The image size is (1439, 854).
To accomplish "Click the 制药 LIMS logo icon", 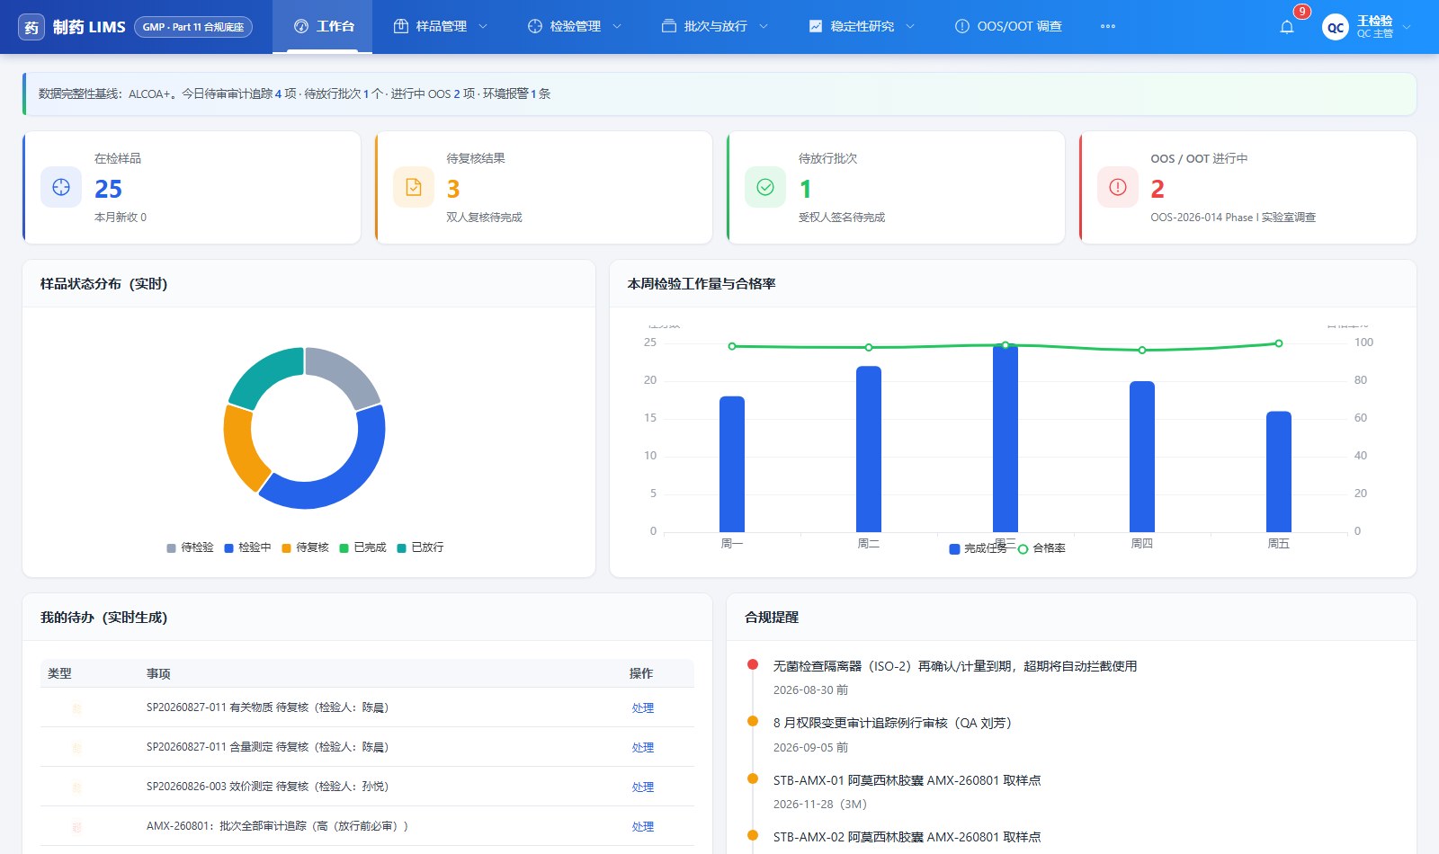I will coord(31,27).
